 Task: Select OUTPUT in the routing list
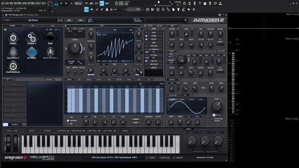[x=154, y=68]
